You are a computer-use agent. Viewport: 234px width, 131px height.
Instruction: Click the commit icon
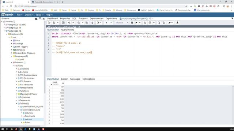159,23
